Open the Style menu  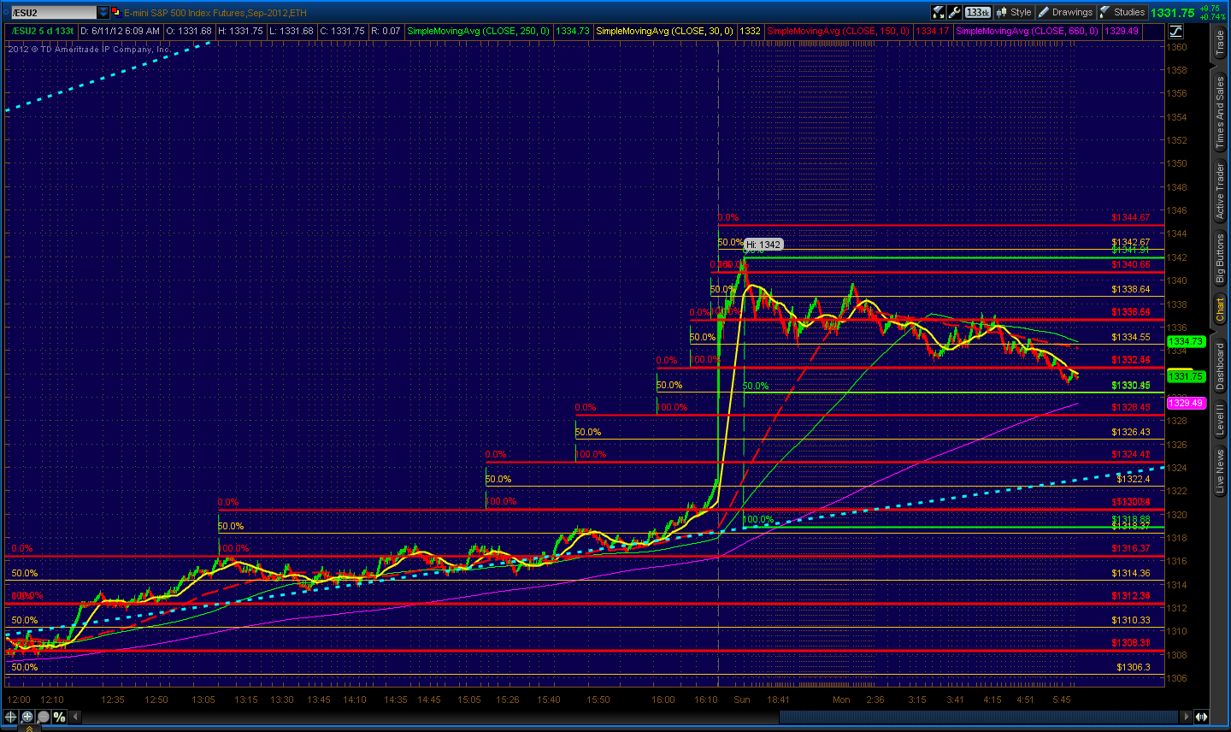pyautogui.click(x=1014, y=12)
